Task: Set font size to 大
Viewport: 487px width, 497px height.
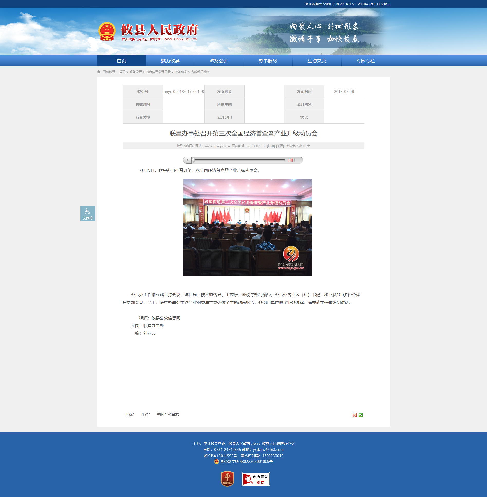Action: coord(309,146)
